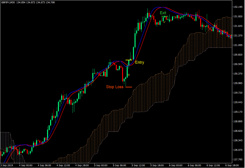Select the green Exit line marker

coord(165,17)
